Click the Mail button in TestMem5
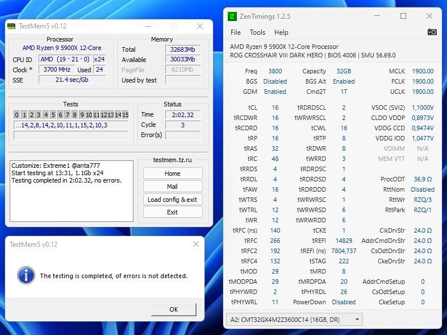Viewport: 447px width, 335px height. coord(173,187)
